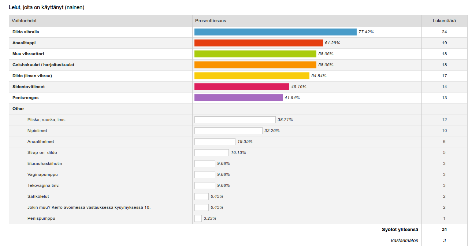
Task: Select the Anaalihelmet row label
Action: click(x=41, y=142)
